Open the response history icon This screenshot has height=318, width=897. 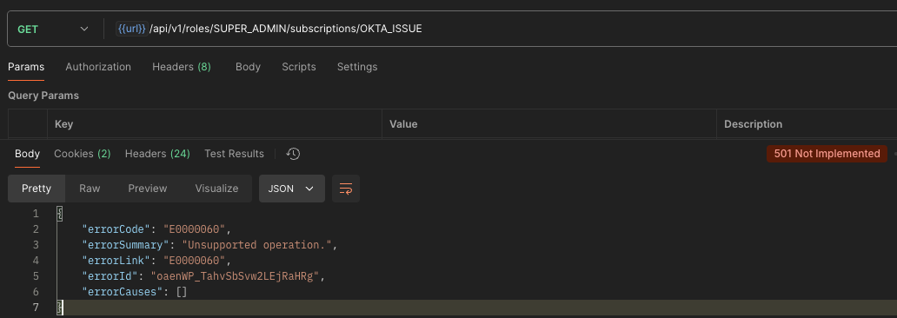coord(294,154)
